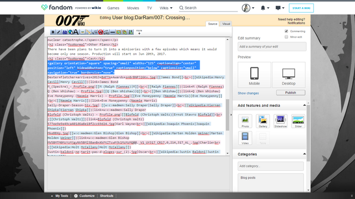Add a Gallery from features panel

[263, 121]
